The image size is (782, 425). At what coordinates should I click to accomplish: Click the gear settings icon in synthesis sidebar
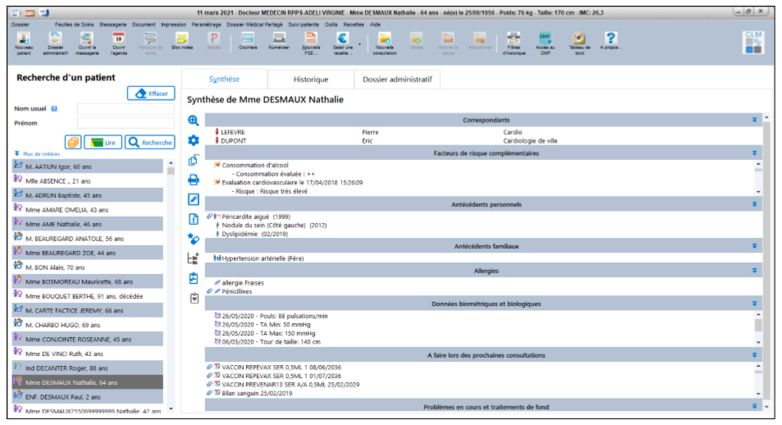[194, 140]
